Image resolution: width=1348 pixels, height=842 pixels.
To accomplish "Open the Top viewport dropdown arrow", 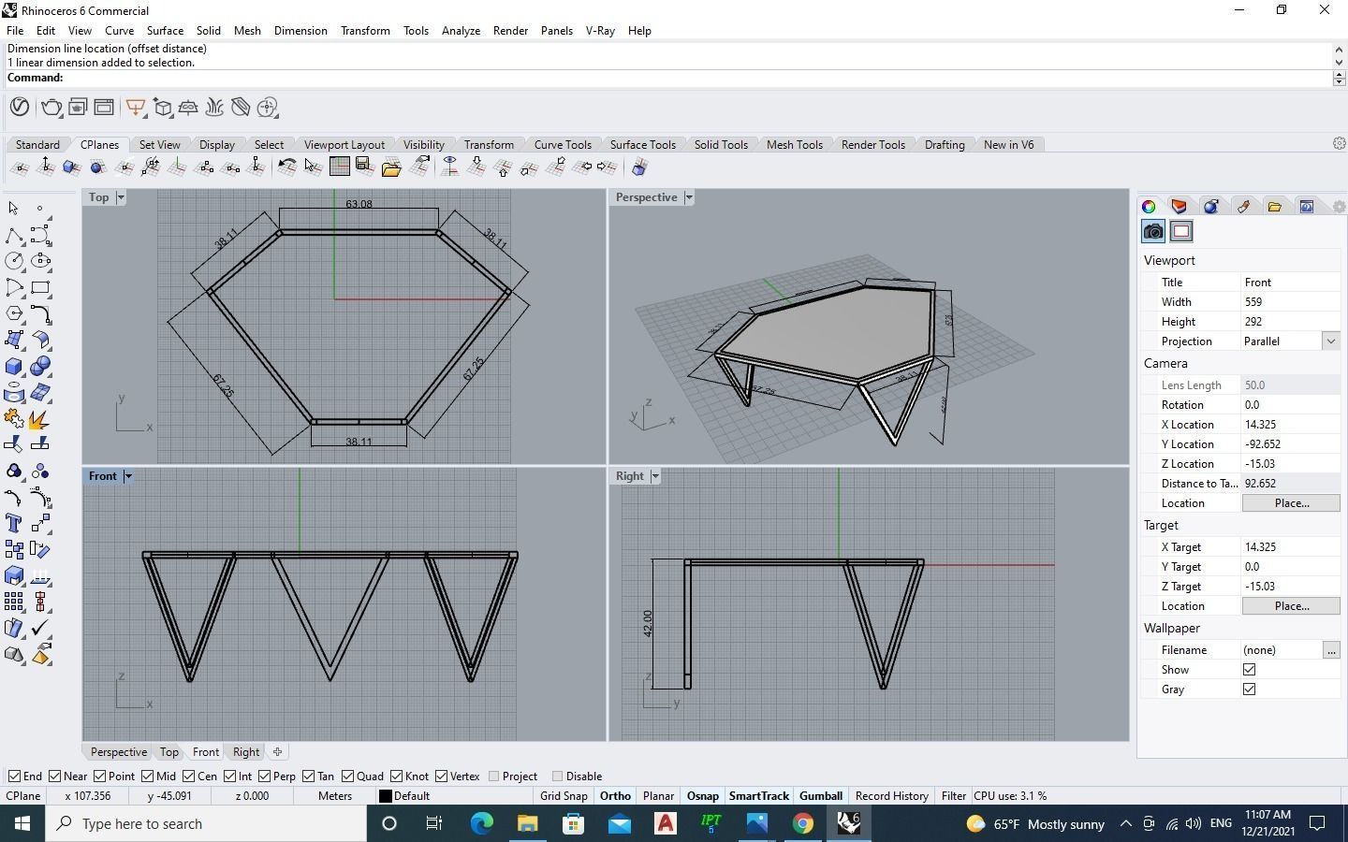I will coord(120,197).
